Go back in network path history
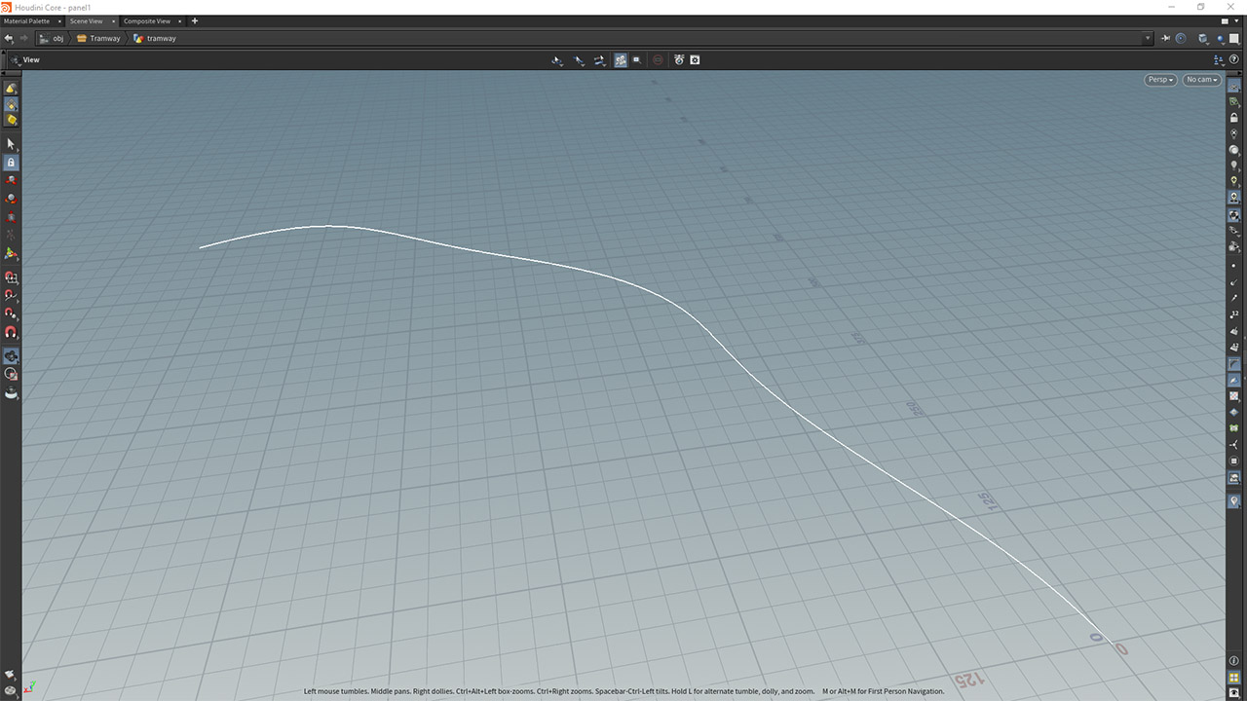This screenshot has height=701, width=1247. click(9, 38)
